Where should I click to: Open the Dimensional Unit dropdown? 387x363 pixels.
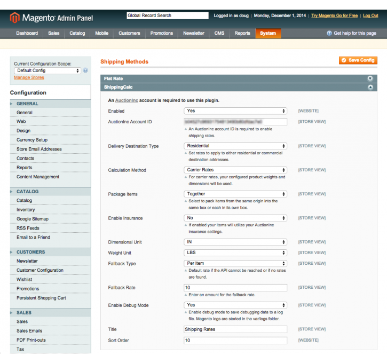coord(235,242)
